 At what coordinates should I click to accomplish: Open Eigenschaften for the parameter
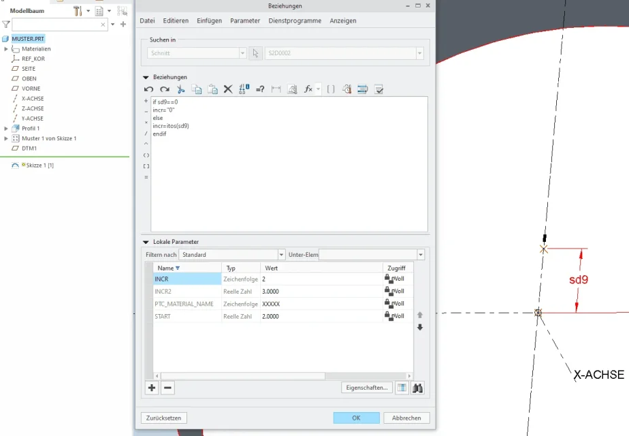367,388
